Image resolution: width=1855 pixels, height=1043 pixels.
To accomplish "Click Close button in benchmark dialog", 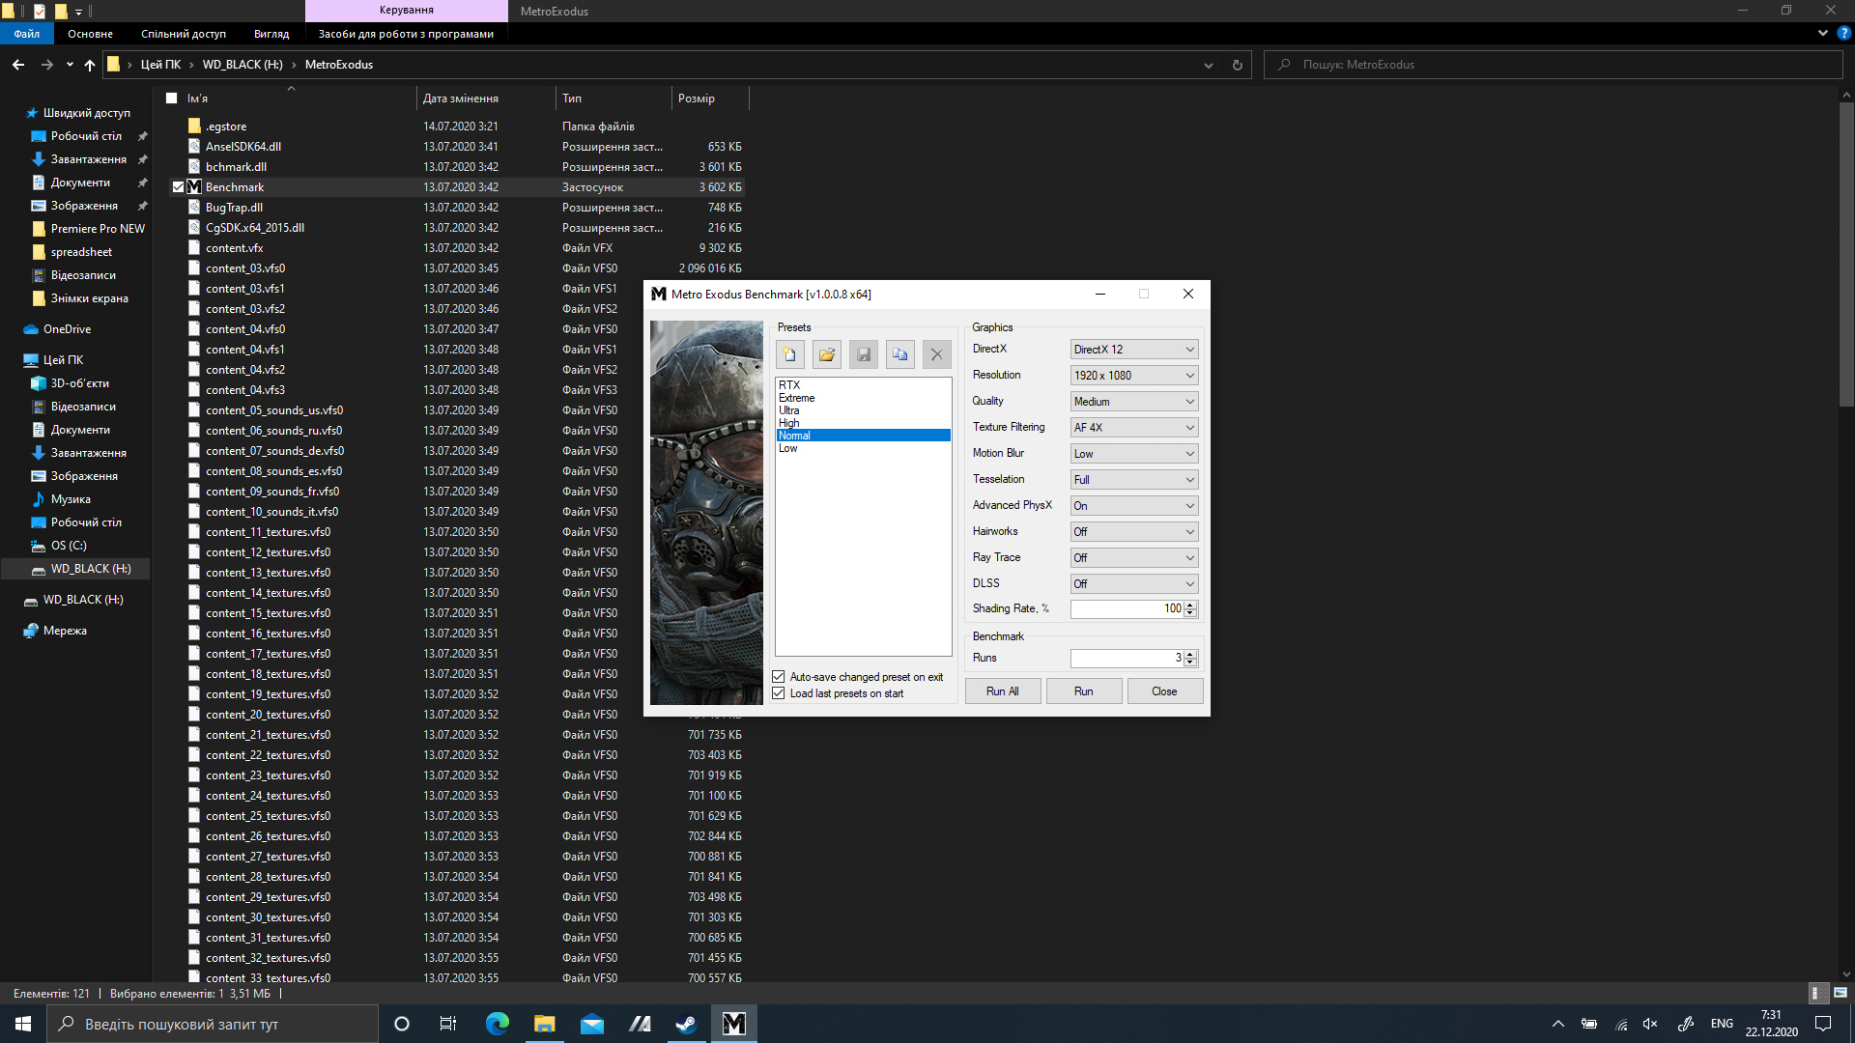I will point(1165,691).
